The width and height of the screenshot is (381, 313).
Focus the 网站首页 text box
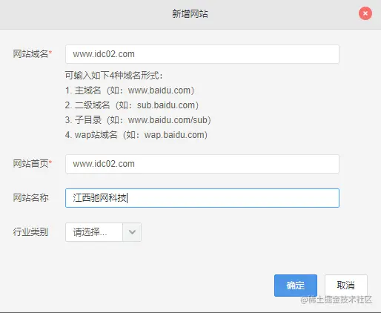tap(202, 164)
